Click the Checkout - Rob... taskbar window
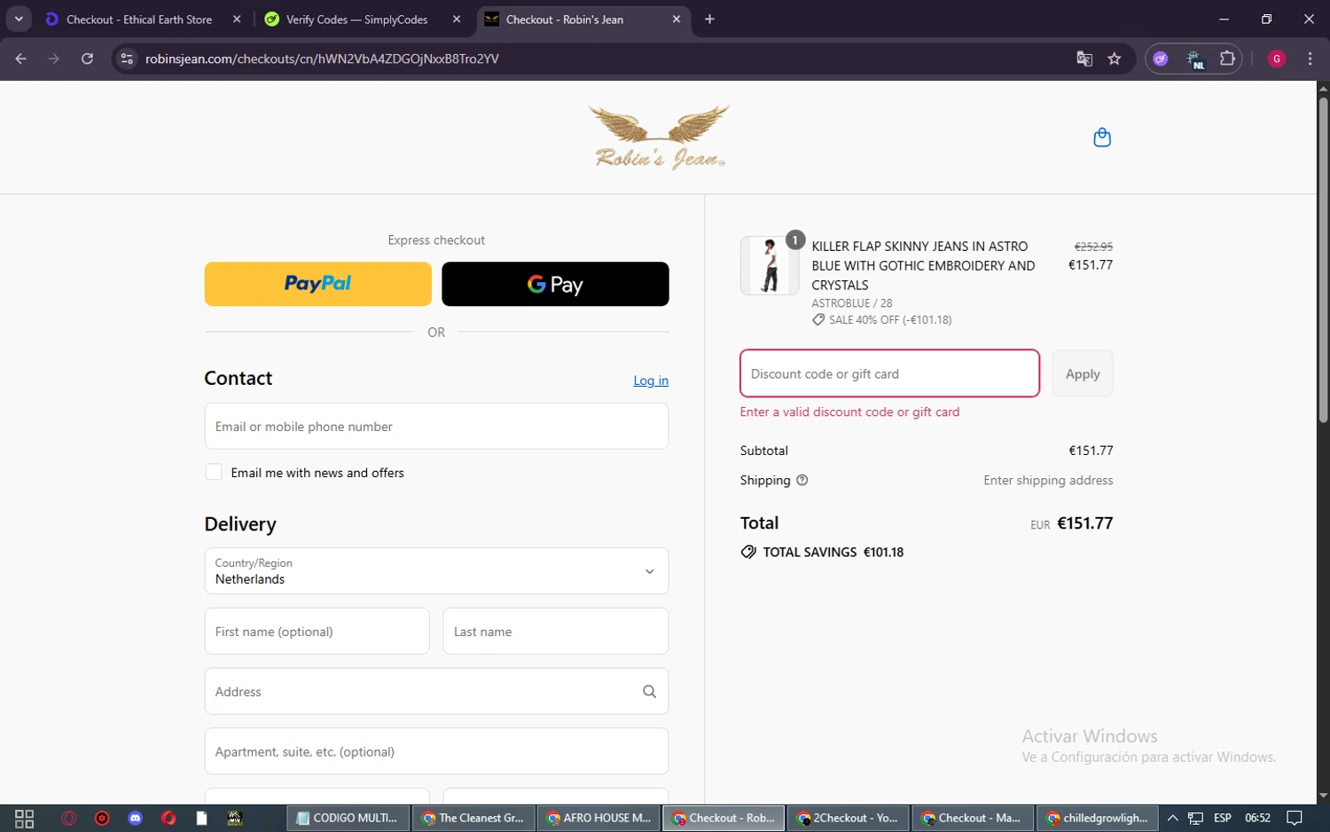Screen dimensions: 1330x832 [724, 818]
